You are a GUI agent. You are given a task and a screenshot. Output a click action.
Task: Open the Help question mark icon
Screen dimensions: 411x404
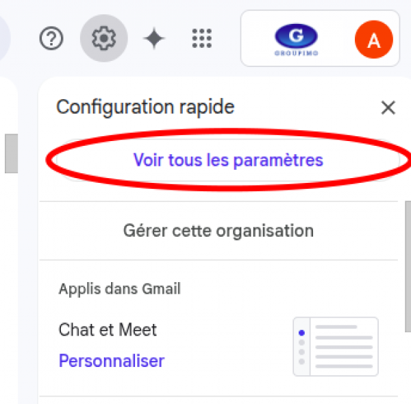click(x=51, y=38)
